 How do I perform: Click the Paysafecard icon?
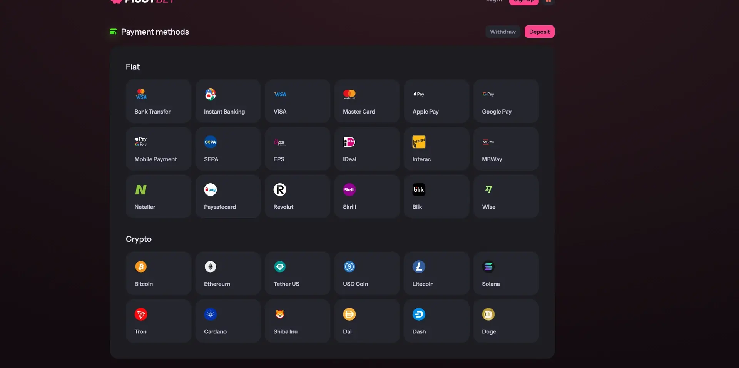211,190
